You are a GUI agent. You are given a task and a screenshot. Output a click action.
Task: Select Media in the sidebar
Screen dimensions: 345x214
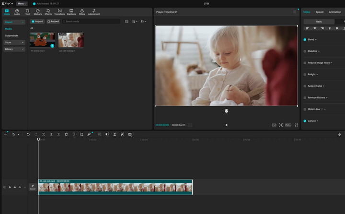pyautogui.click(x=8, y=29)
